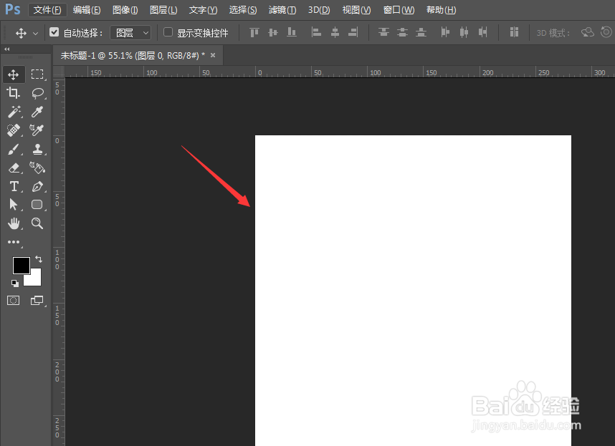Image resolution: width=615 pixels, height=446 pixels.
Task: Click align top edges button
Action: (x=254, y=32)
